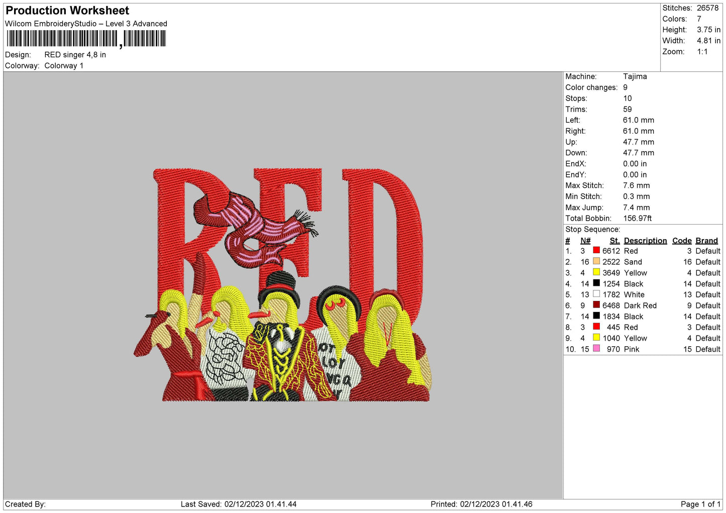Click the "N#" column header

pos(585,241)
